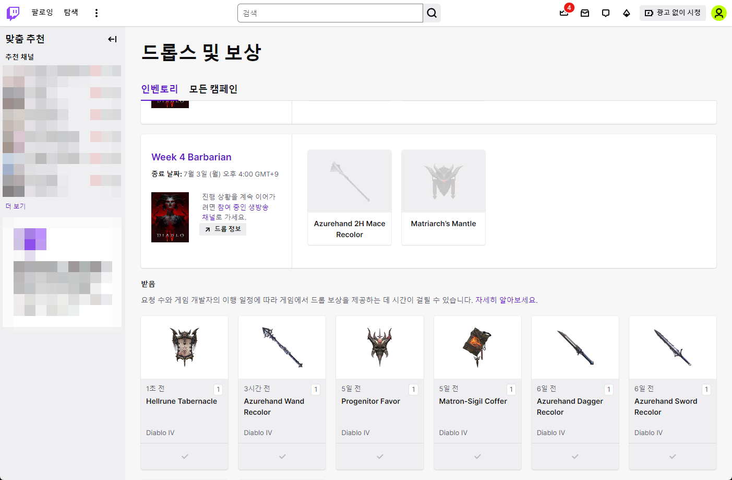The height and width of the screenshot is (480, 732).
Task: Open the Progenitor Favor item image
Action: click(380, 347)
